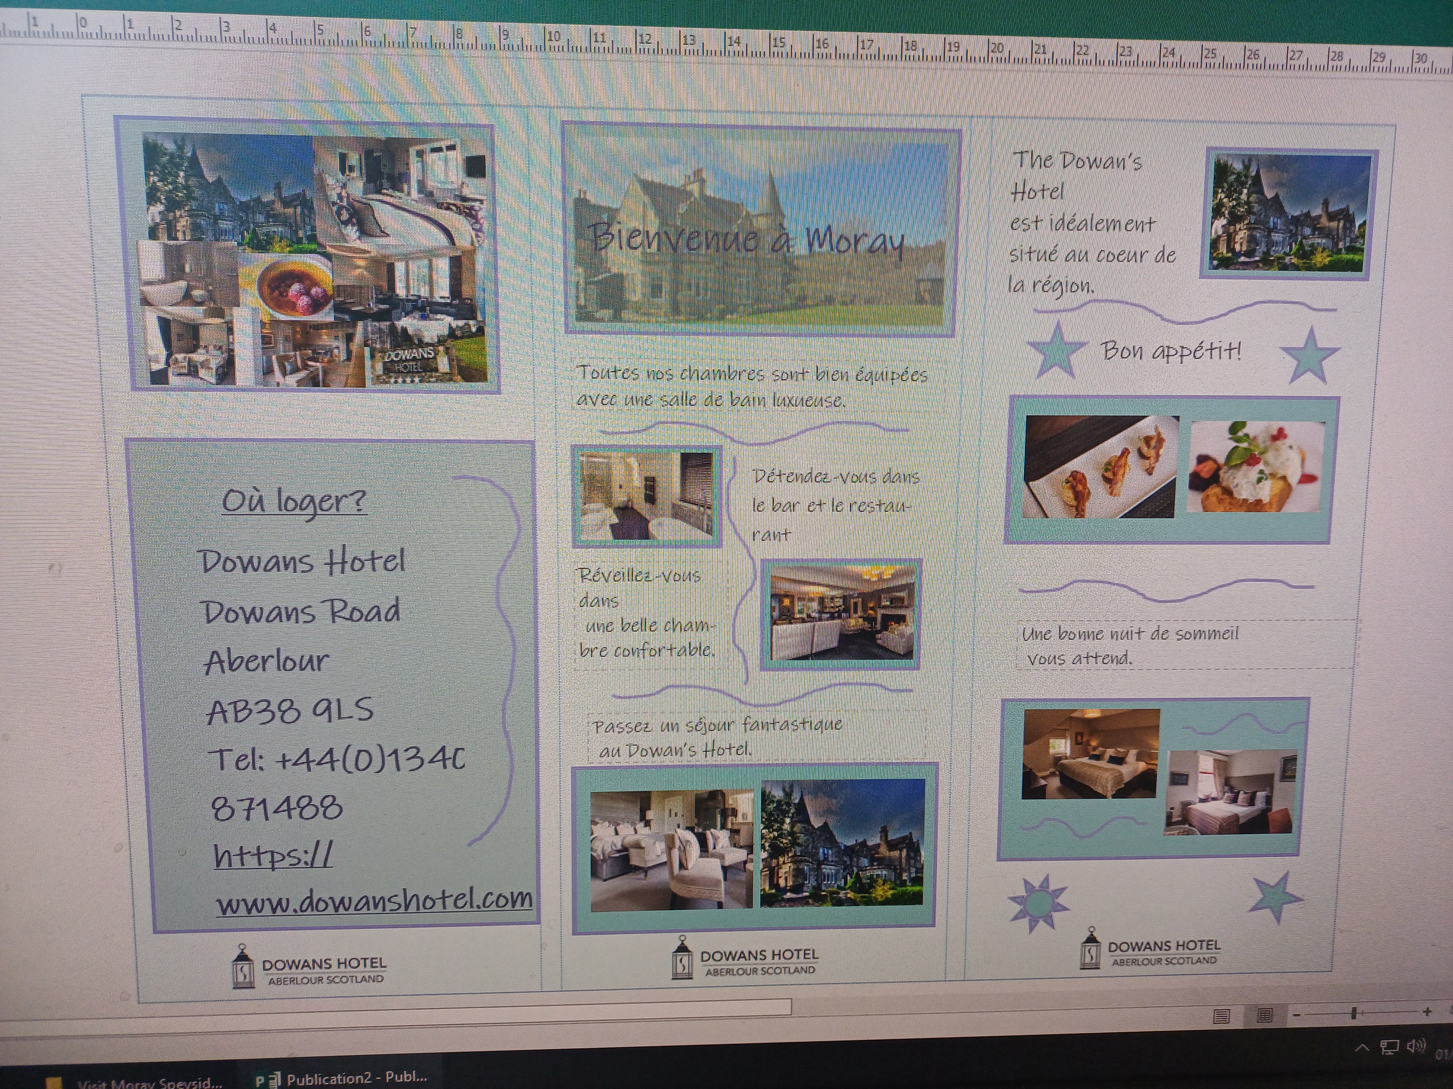Select Dowans Hotel logo in middle panel
The image size is (1453, 1089).
(x=746, y=958)
